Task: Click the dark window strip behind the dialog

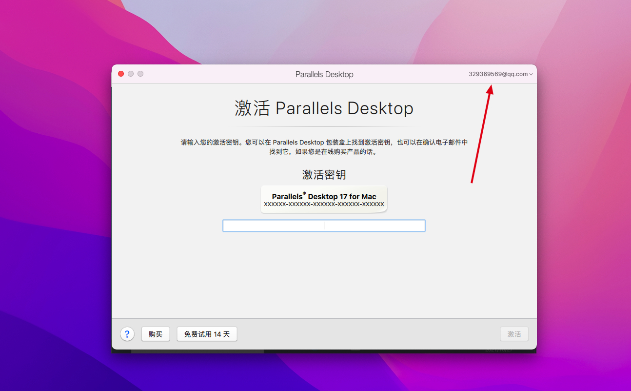Action: point(195,351)
